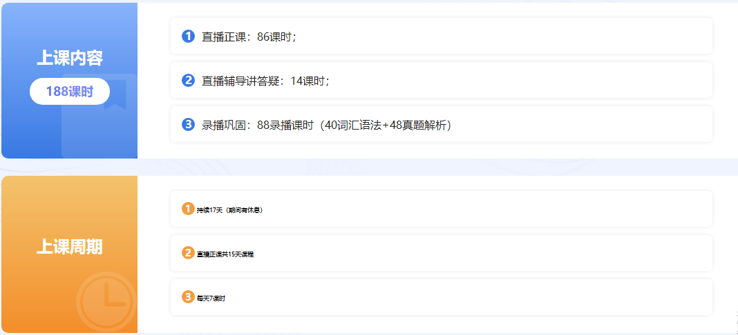The image size is (738, 335).
Task: Select the 上课周期 heading
Action: click(x=70, y=247)
